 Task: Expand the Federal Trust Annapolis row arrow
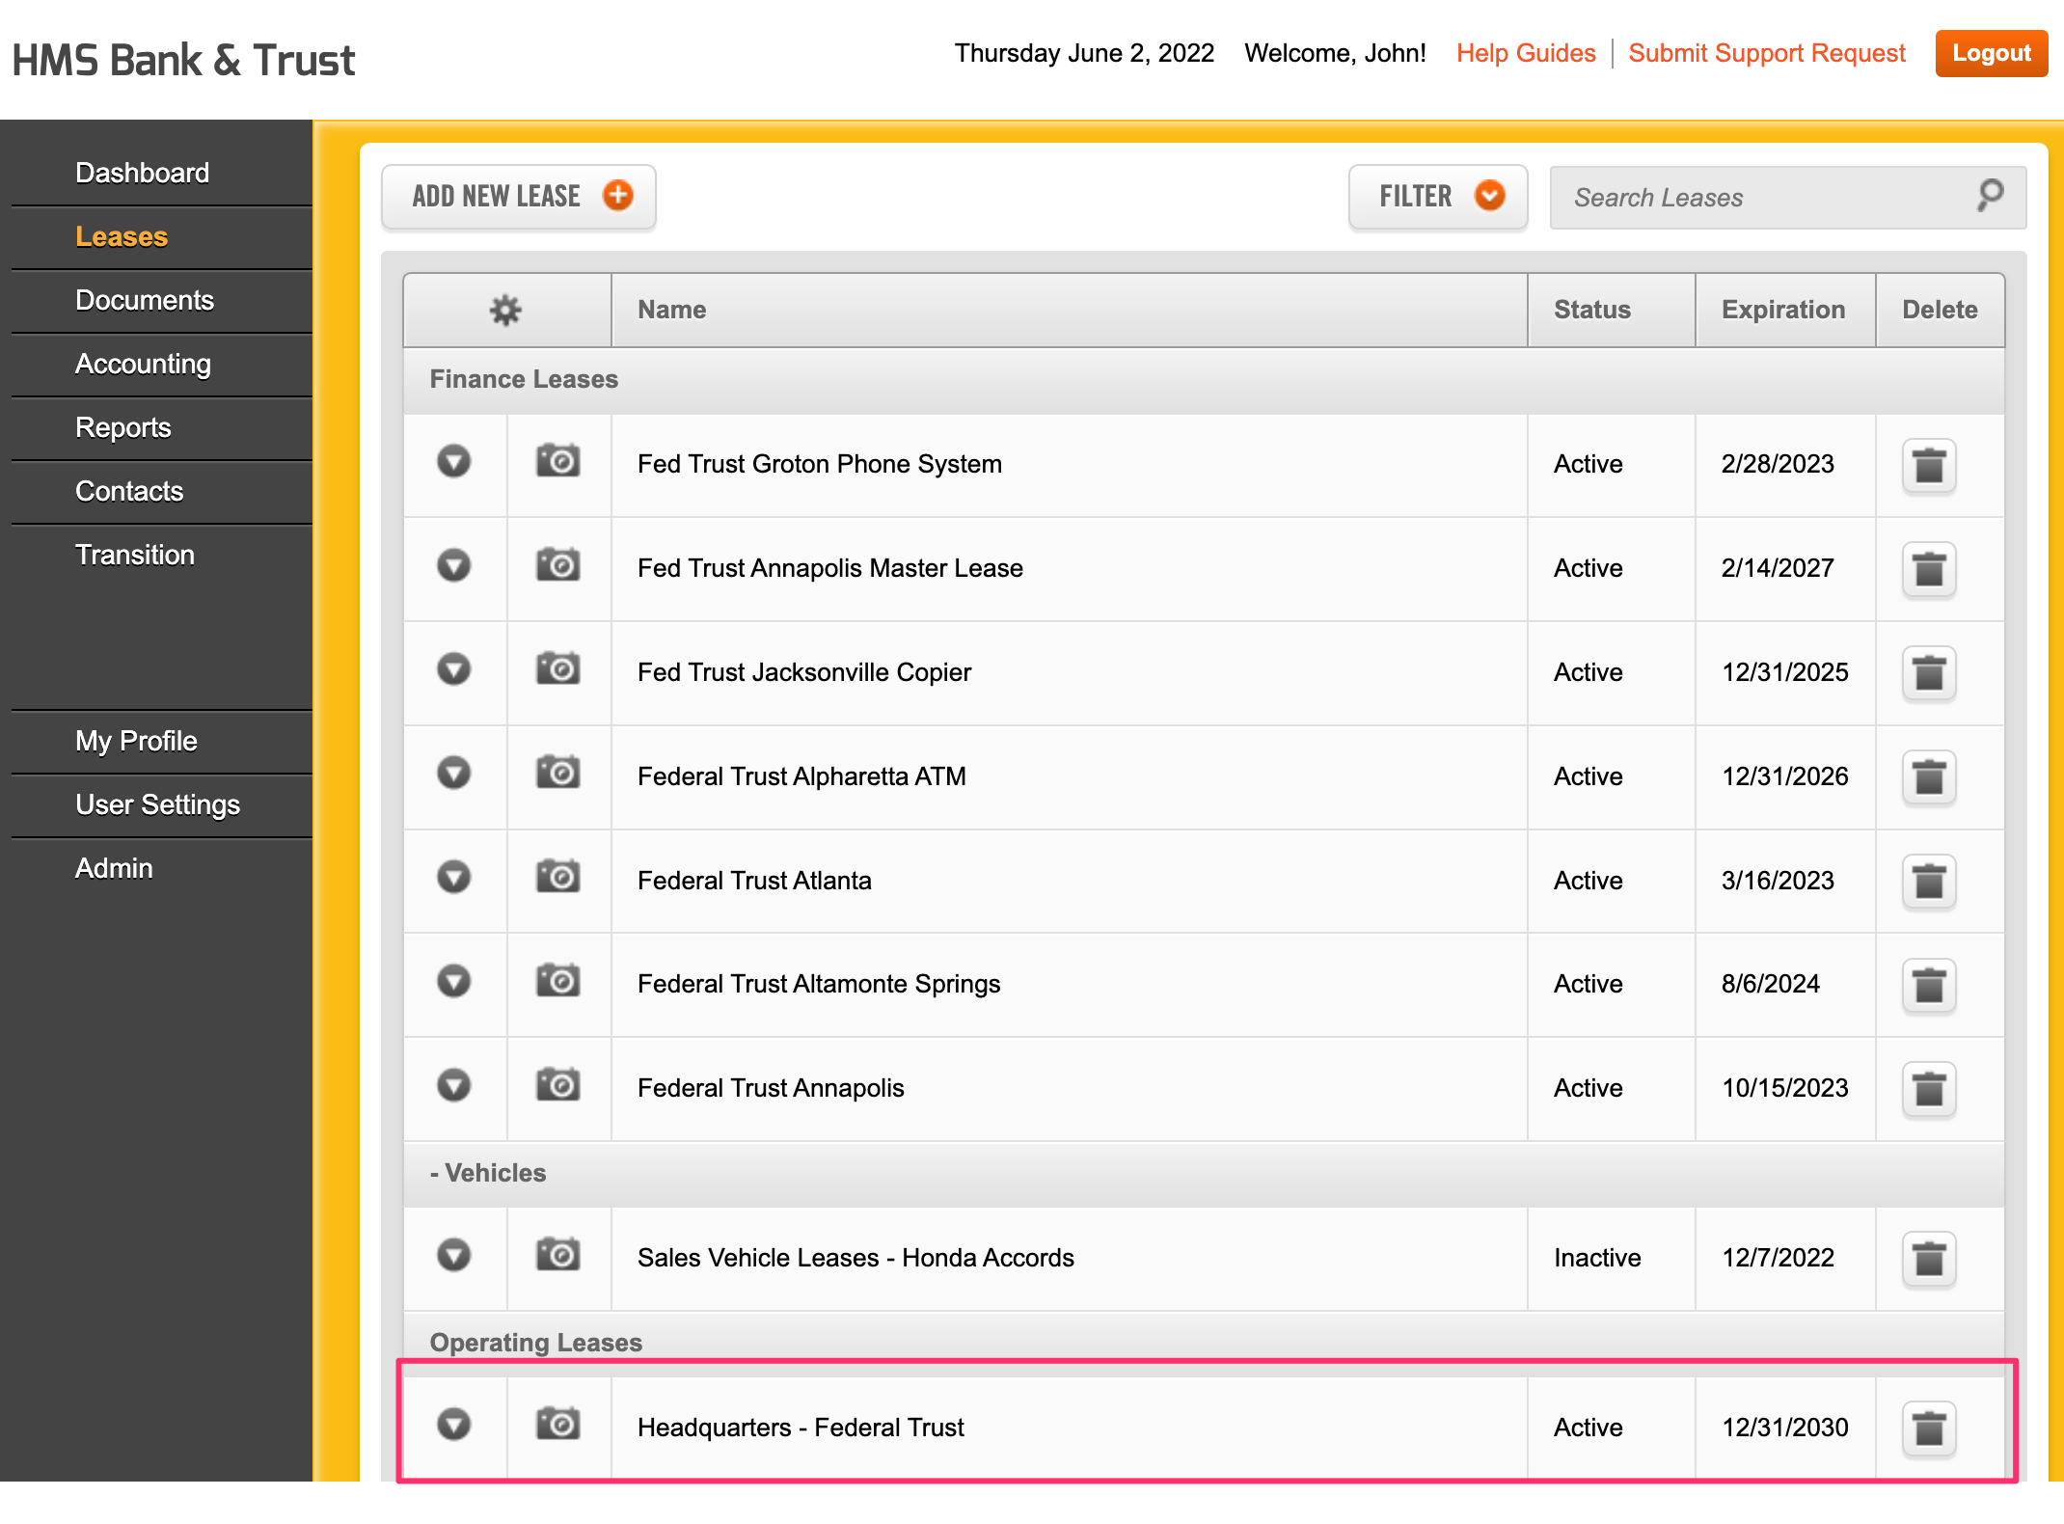pyautogui.click(x=453, y=1086)
